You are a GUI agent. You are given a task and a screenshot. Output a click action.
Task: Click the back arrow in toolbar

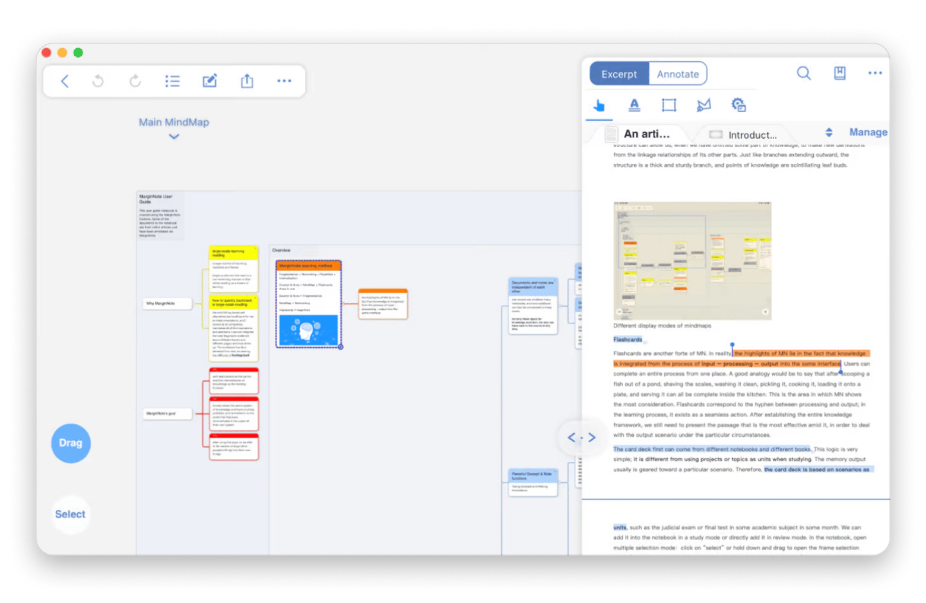65,81
